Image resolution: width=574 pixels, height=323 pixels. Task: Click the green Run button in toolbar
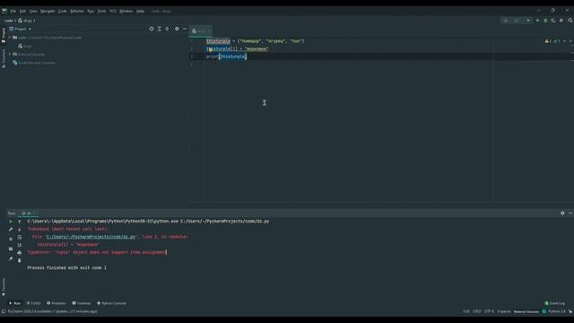click(x=538, y=21)
